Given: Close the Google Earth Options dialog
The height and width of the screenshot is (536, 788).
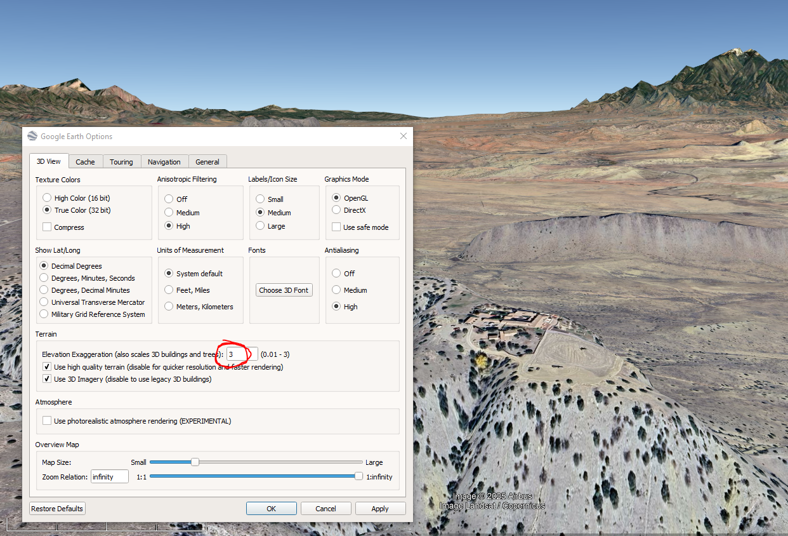Looking at the screenshot, I should click(404, 136).
